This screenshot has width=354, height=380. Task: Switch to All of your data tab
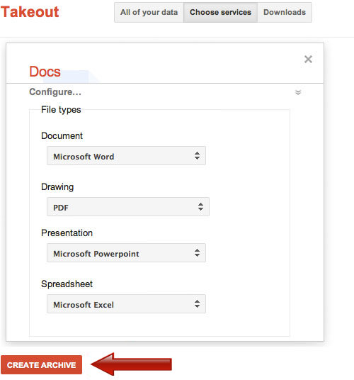point(149,12)
